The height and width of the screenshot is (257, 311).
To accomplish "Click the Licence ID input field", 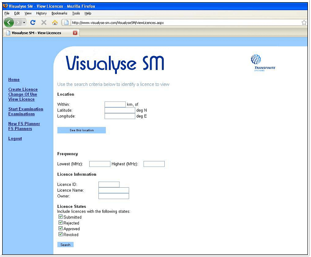I will coord(109,185).
